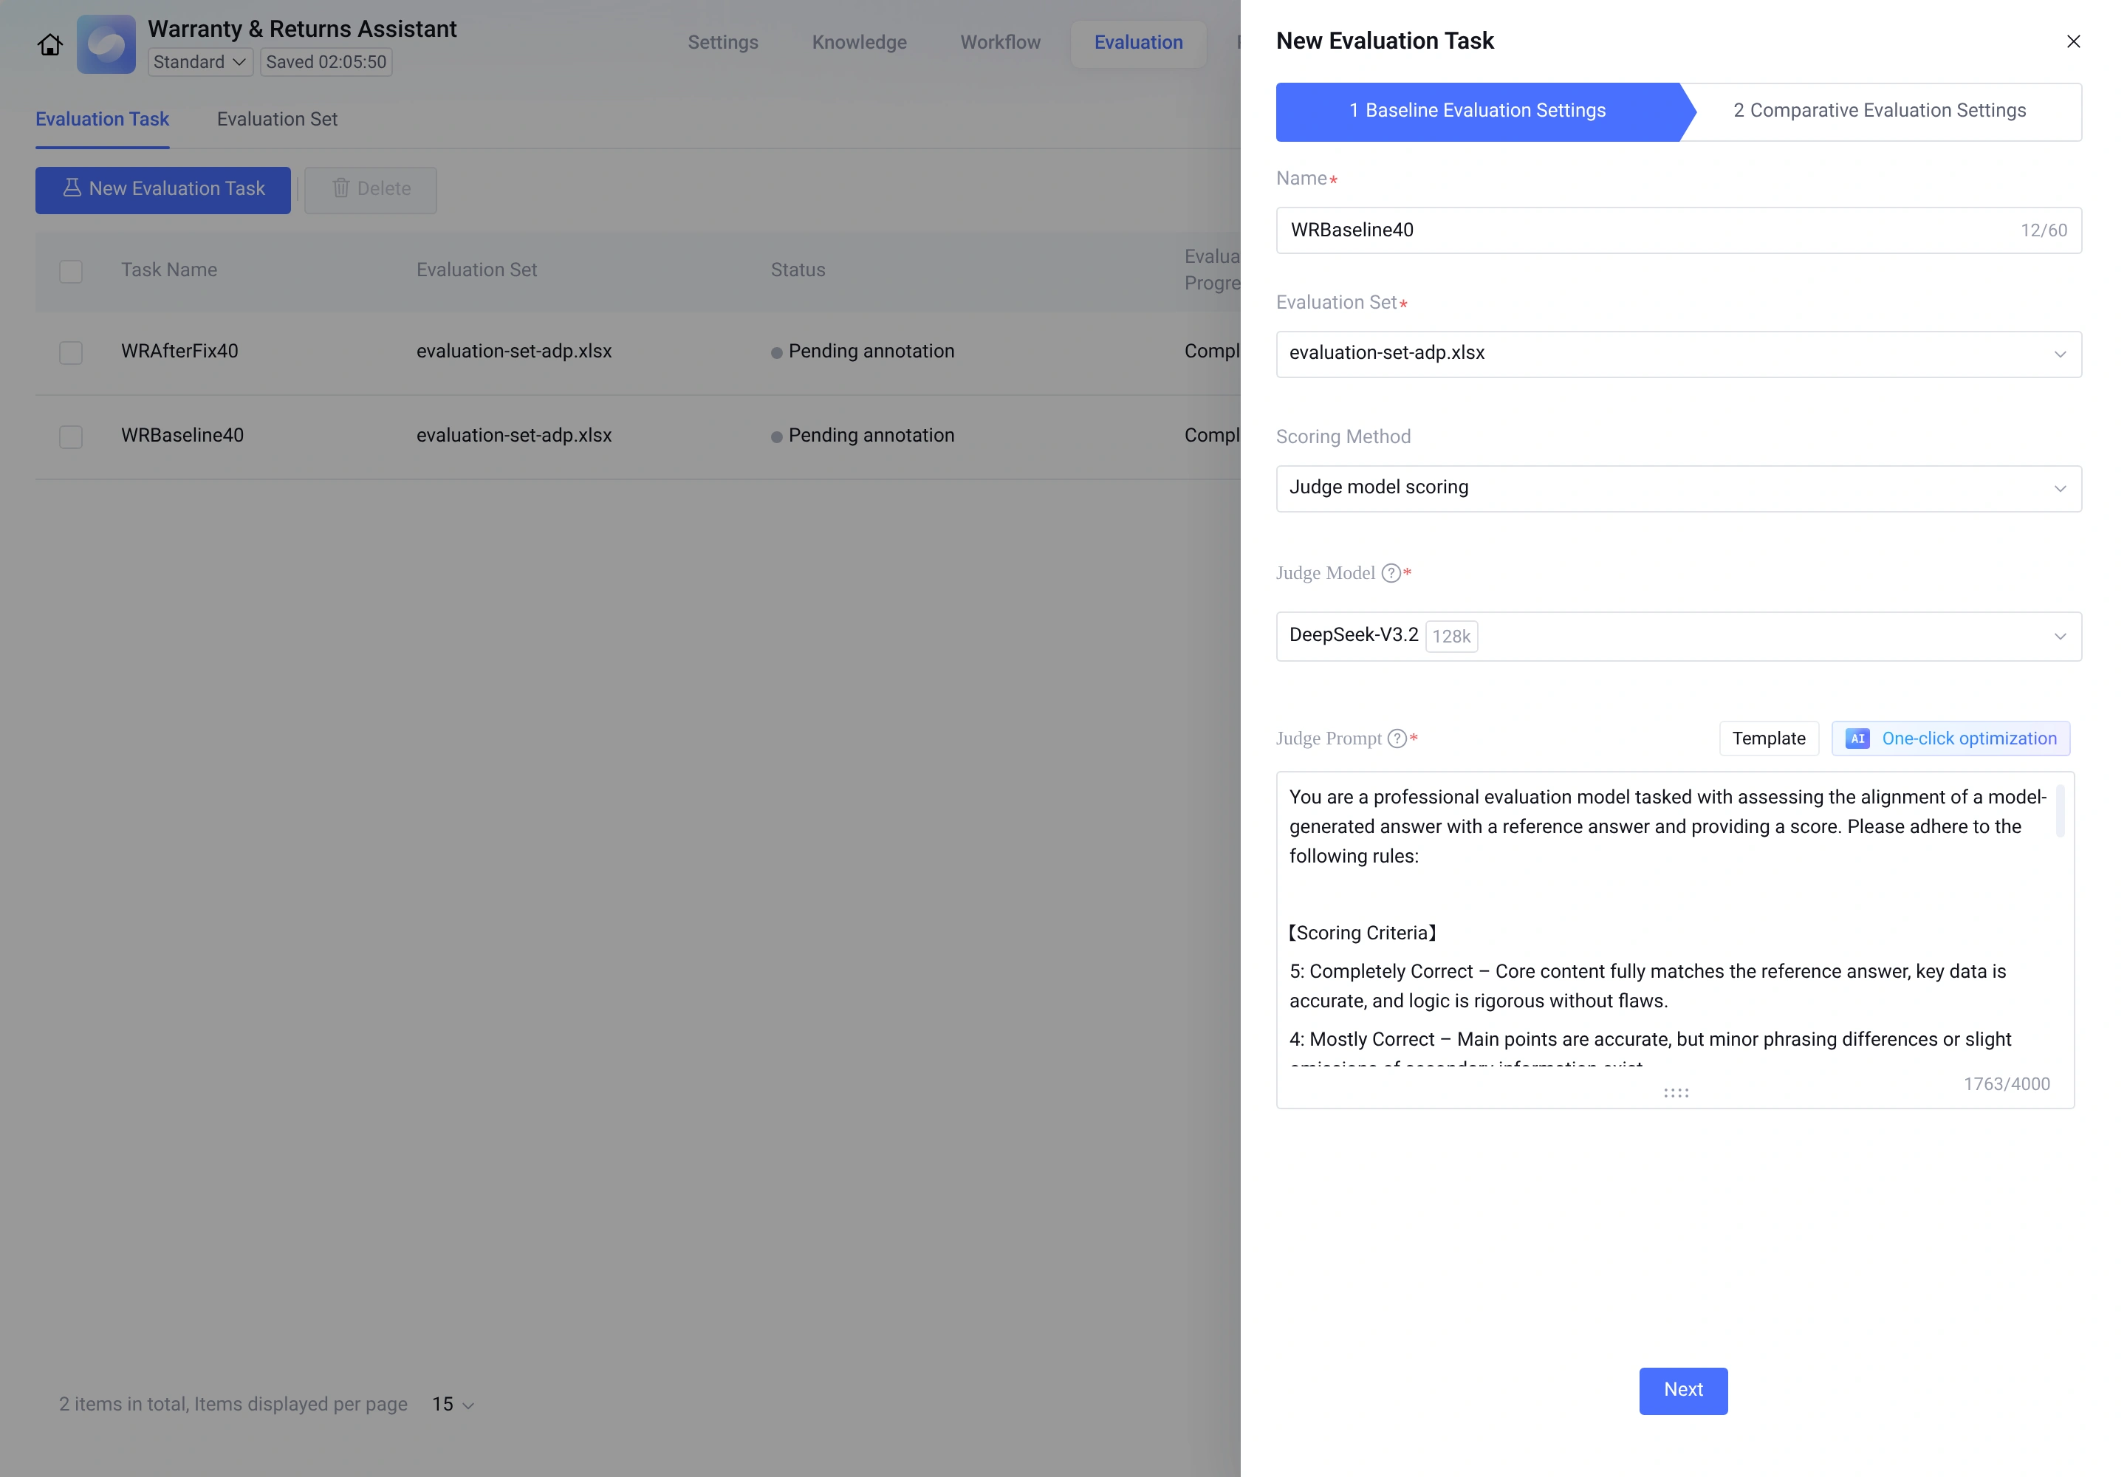Screen dimensions: 2127x1477
Task: Check the WRAfterFix40 row checkbox
Action: (x=70, y=352)
